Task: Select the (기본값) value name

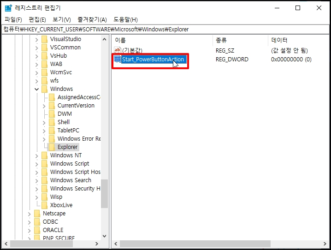Action: (132, 50)
